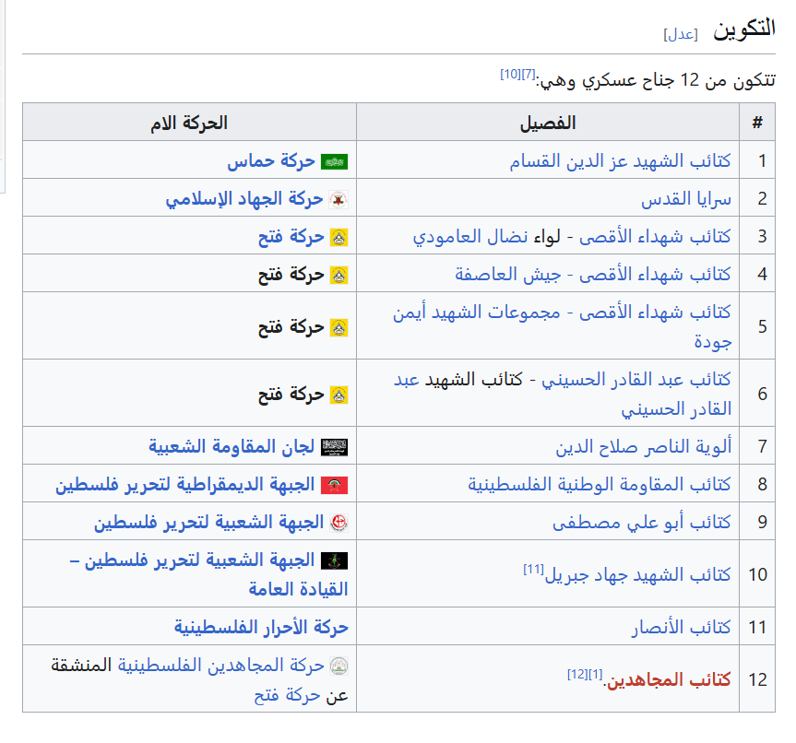Click the Mujahideen Movement emblem in row 12
This screenshot has height=743, width=796.
[x=339, y=666]
